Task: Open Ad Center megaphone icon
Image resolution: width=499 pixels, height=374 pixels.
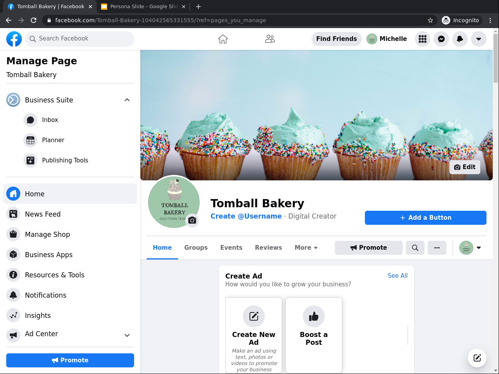Action: tap(13, 335)
